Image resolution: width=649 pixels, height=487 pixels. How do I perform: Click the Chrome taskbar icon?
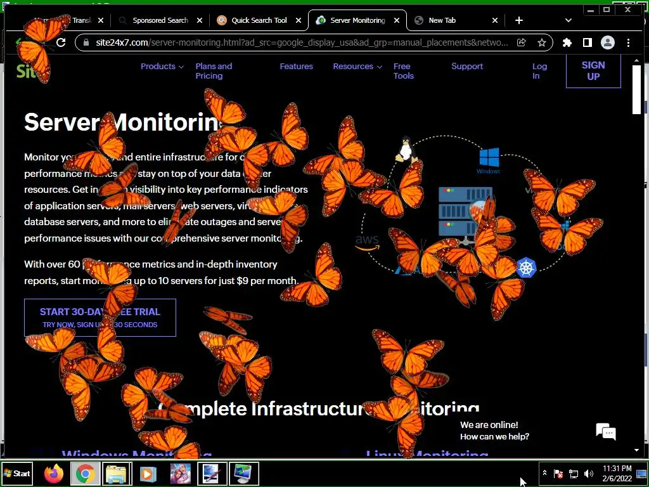tap(86, 473)
